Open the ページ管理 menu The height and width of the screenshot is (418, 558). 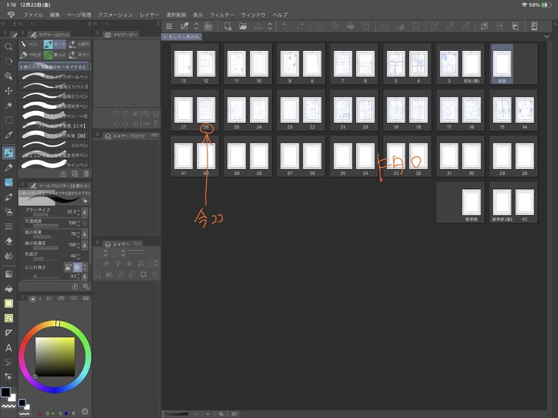(x=79, y=15)
